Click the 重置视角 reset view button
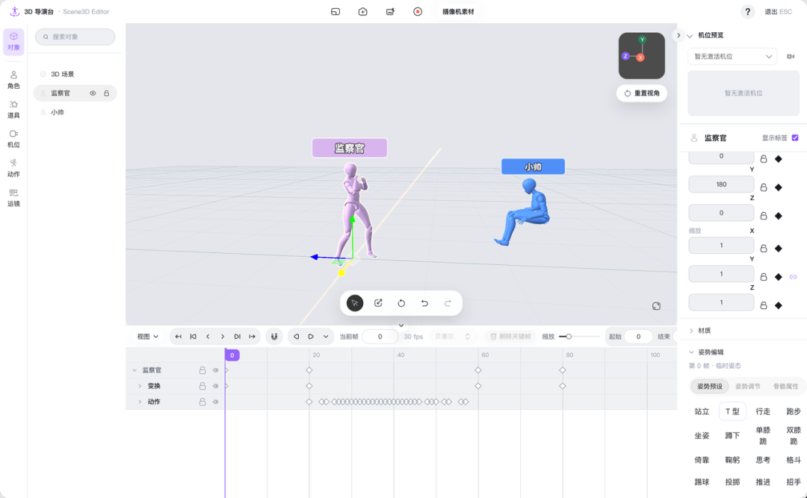Screen dimensions: 807x498 click(642, 93)
